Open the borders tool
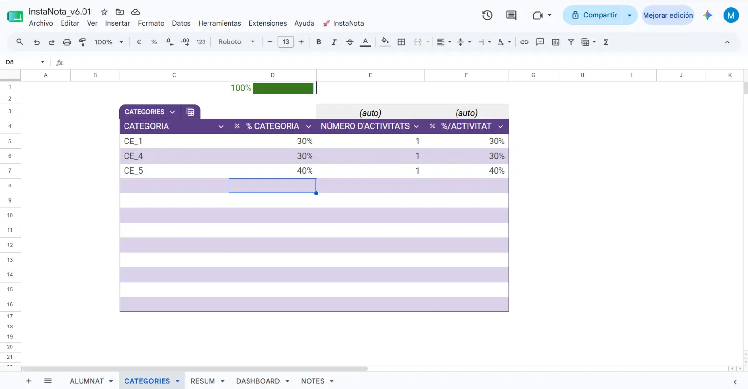The width and height of the screenshot is (748, 389). click(401, 42)
